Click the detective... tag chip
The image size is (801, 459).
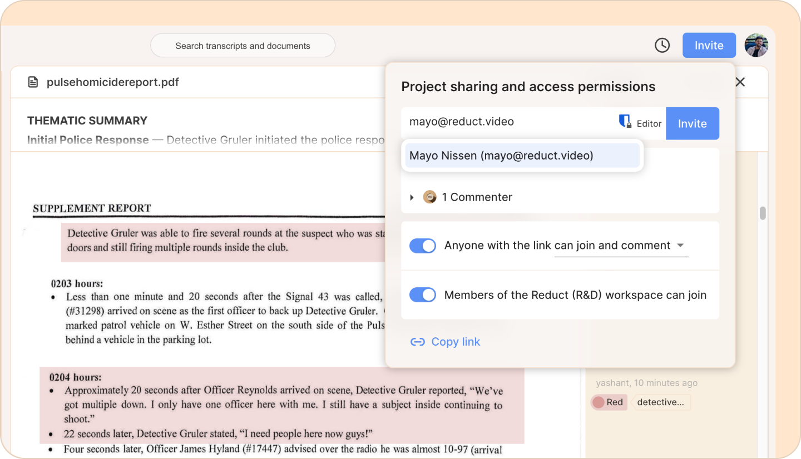point(660,402)
